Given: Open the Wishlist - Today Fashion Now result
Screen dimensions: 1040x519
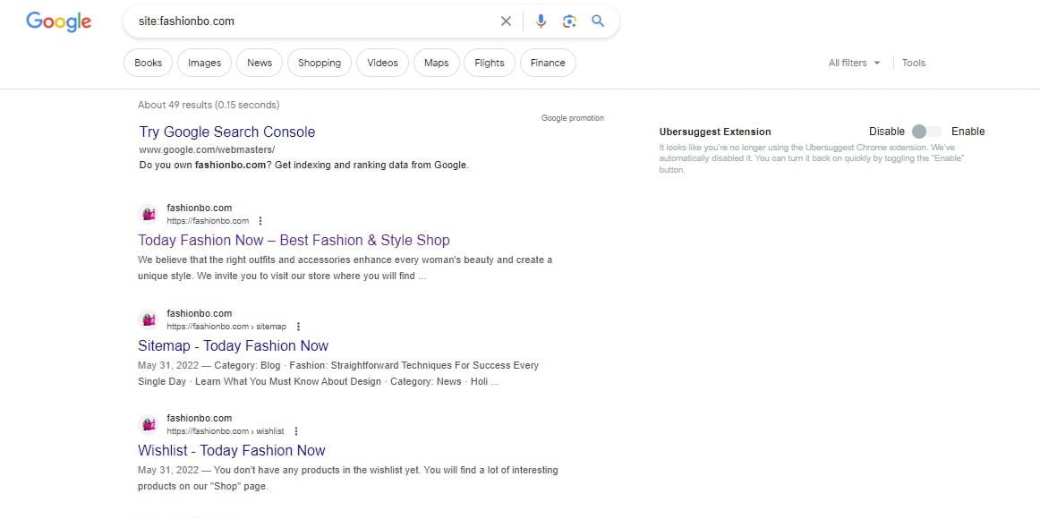Looking at the screenshot, I should click(232, 451).
